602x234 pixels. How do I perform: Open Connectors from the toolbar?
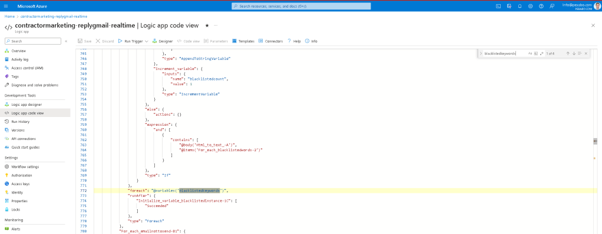[271, 41]
